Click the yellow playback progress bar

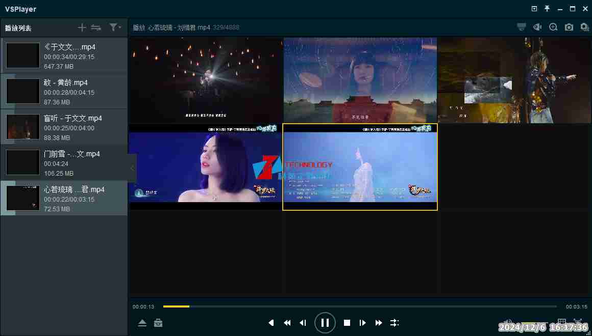[x=176, y=306]
